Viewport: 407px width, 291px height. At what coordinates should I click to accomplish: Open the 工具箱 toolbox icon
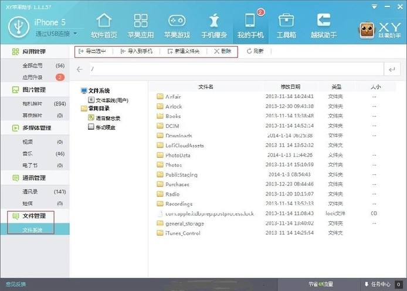[286, 21]
